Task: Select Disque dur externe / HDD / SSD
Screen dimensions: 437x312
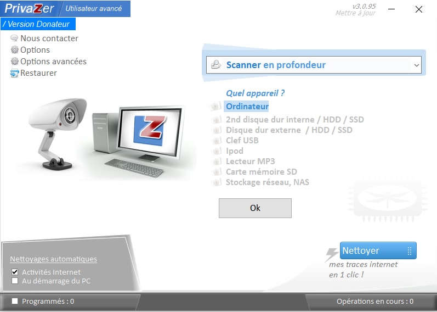Action: pyautogui.click(x=289, y=130)
